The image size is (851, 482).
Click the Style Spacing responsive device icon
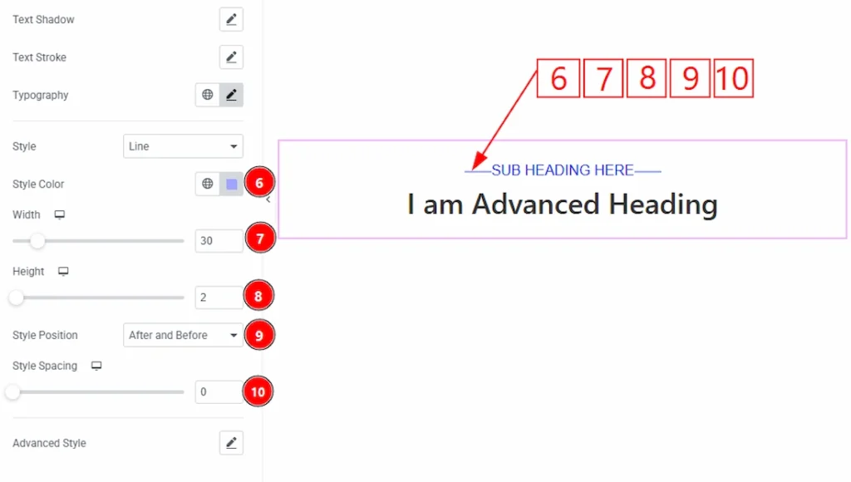tap(96, 366)
